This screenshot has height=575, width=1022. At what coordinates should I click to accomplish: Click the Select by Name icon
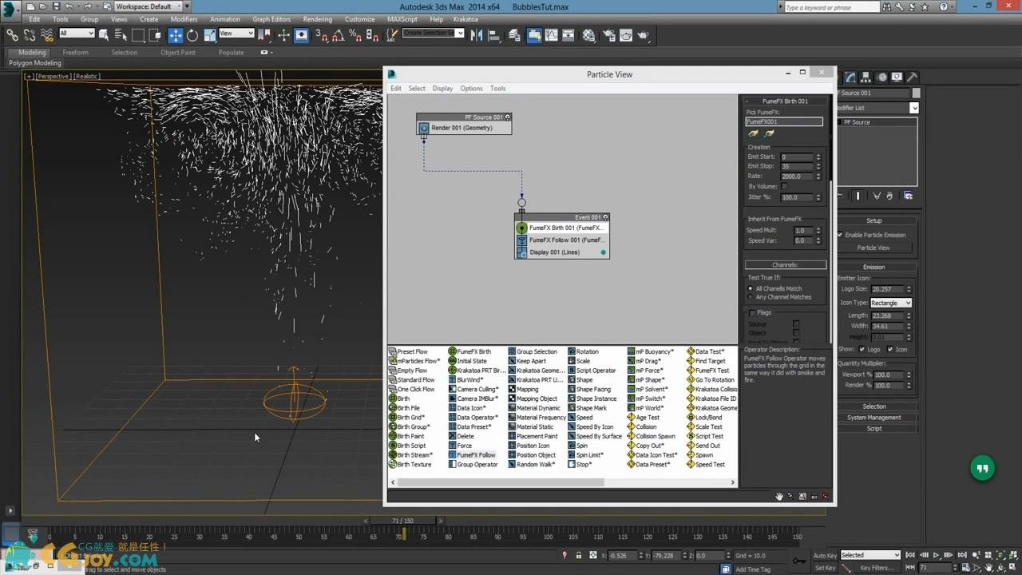click(x=121, y=35)
